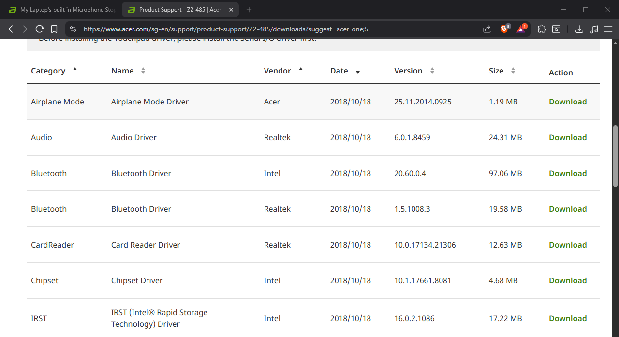Select version 1.5.1008.3 cell

tap(412, 209)
